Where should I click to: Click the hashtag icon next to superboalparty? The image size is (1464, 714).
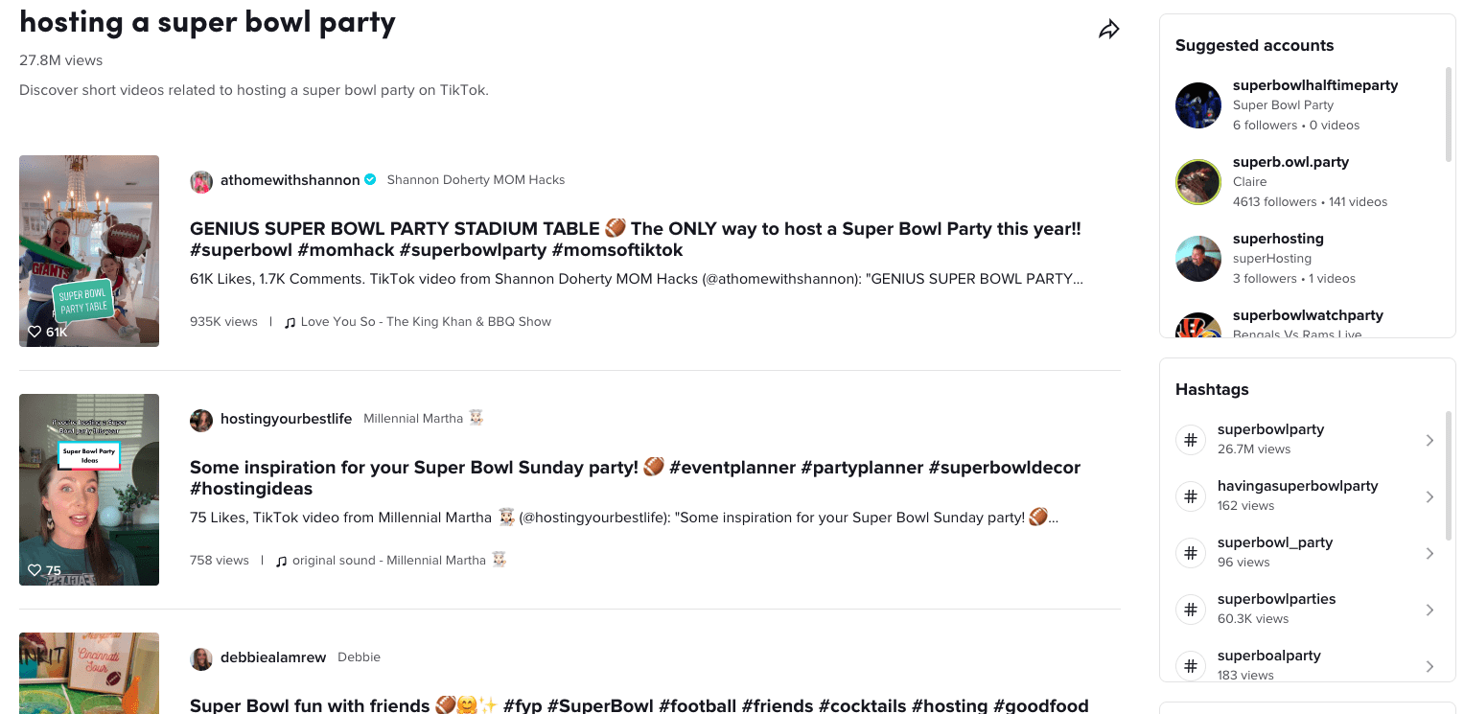tap(1191, 665)
